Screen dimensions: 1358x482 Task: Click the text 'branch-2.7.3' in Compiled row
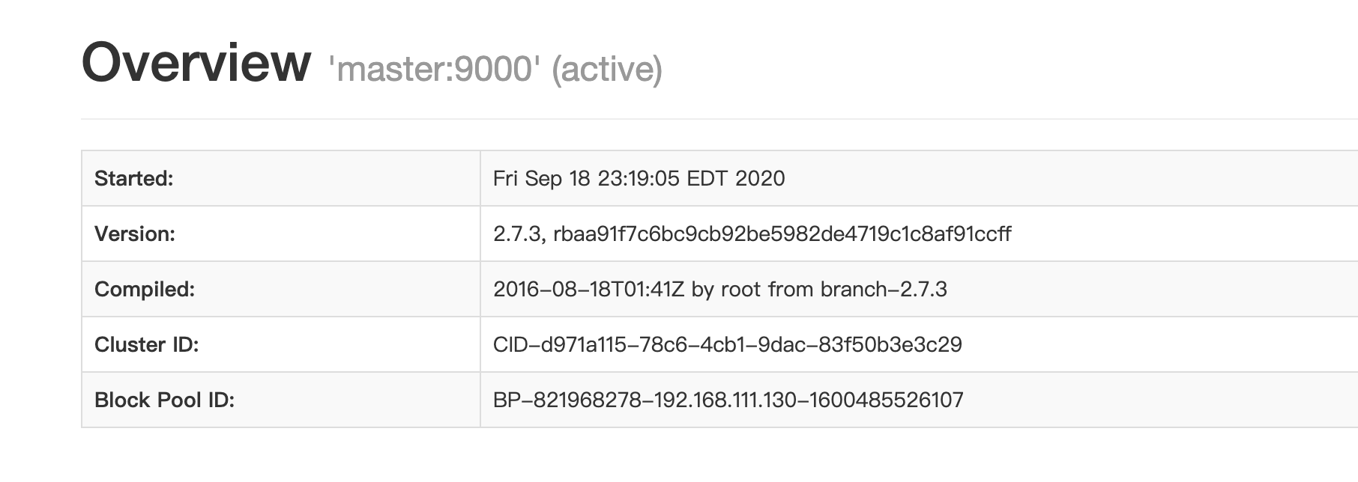[x=884, y=289]
